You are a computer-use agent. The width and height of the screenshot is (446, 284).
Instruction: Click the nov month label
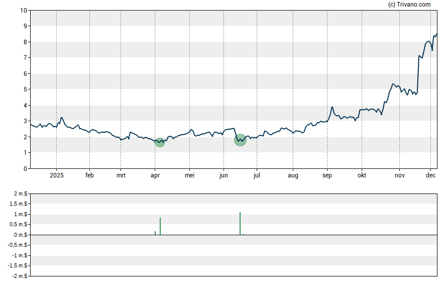399,175
